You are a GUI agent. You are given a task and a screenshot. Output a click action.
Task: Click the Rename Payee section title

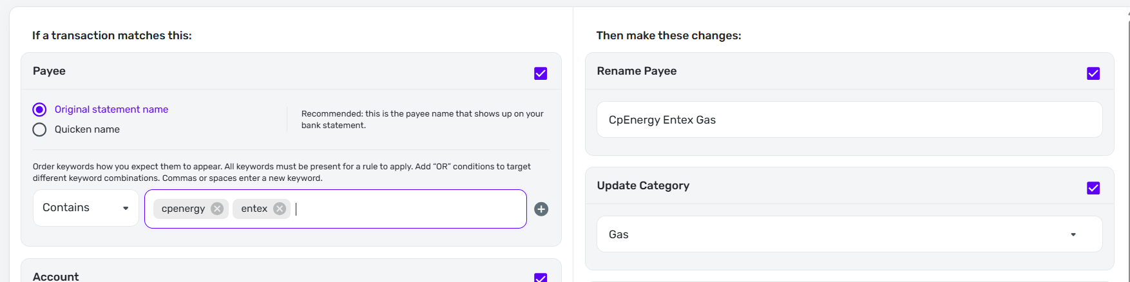point(637,71)
